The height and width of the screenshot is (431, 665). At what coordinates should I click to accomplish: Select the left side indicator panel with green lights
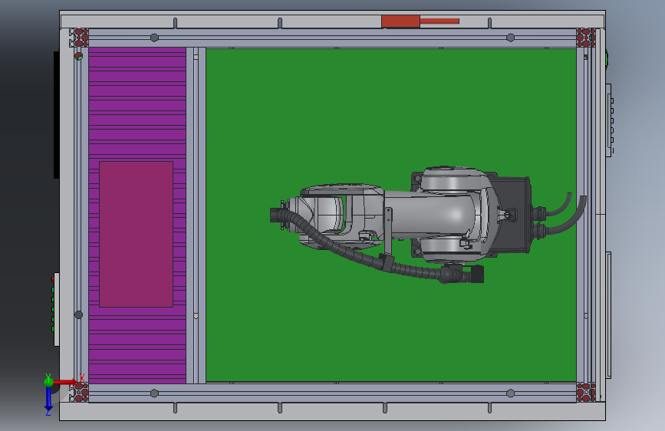click(55, 309)
